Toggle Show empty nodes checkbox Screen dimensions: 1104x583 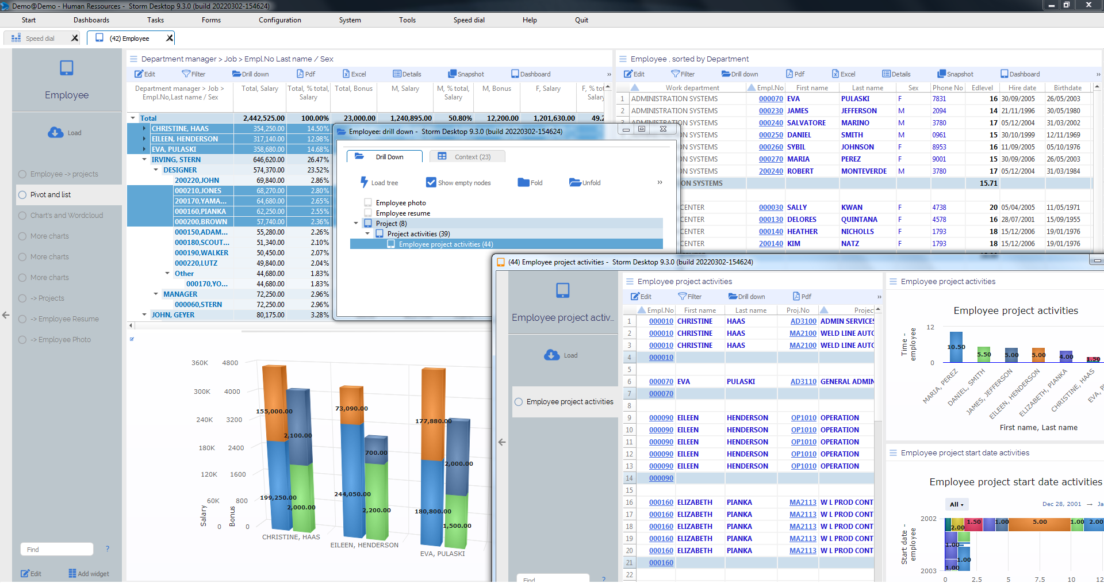431,183
